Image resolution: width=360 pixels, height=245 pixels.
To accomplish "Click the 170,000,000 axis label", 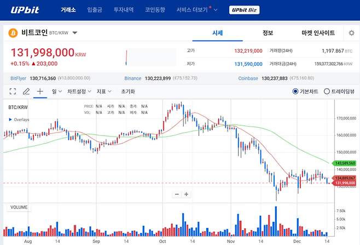I will click(x=346, y=118).
